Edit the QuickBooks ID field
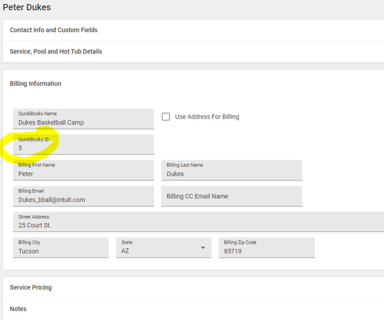Image resolution: width=384 pixels, height=320 pixels. [84, 145]
